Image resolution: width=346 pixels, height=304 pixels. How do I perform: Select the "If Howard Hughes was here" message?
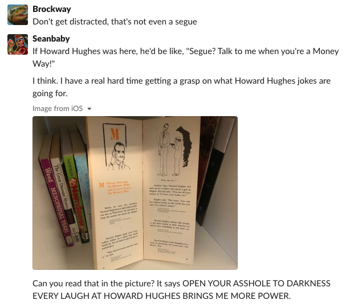pyautogui.click(x=186, y=57)
